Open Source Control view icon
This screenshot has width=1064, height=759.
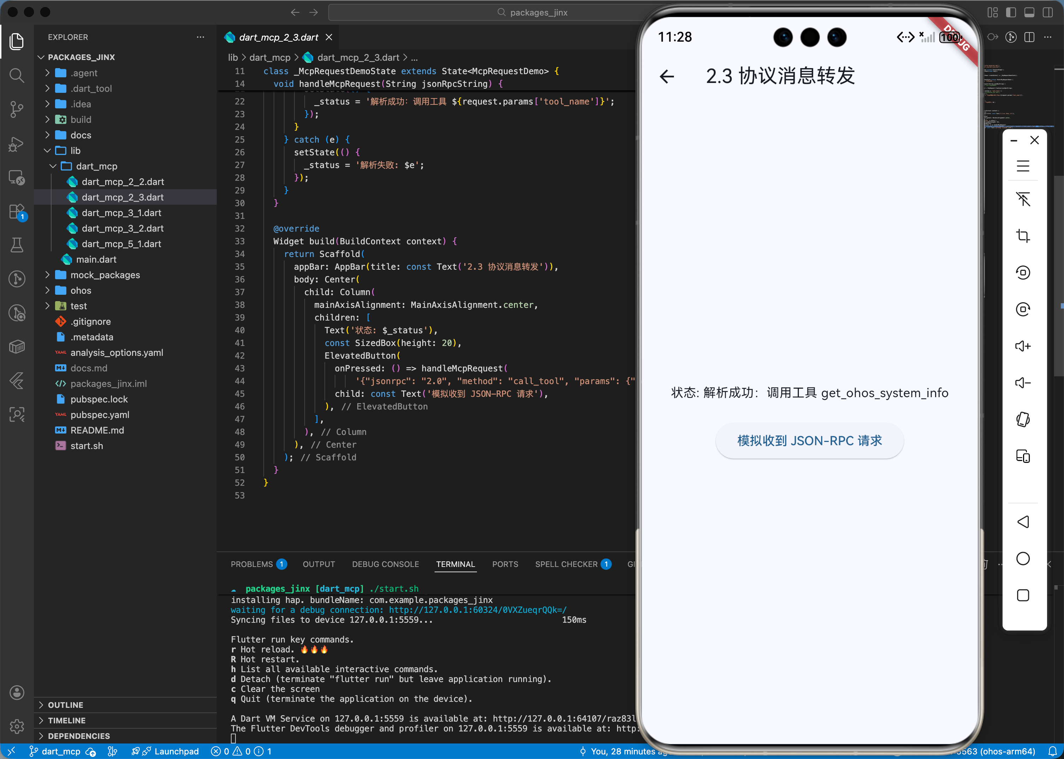point(17,109)
